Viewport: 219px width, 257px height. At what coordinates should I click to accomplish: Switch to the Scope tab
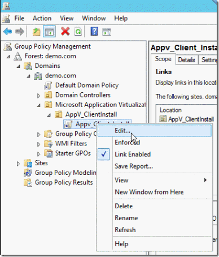pos(163,59)
